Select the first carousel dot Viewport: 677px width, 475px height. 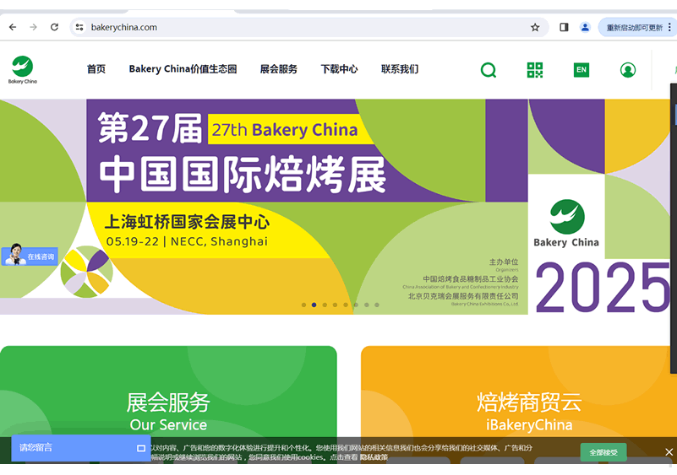click(x=304, y=305)
